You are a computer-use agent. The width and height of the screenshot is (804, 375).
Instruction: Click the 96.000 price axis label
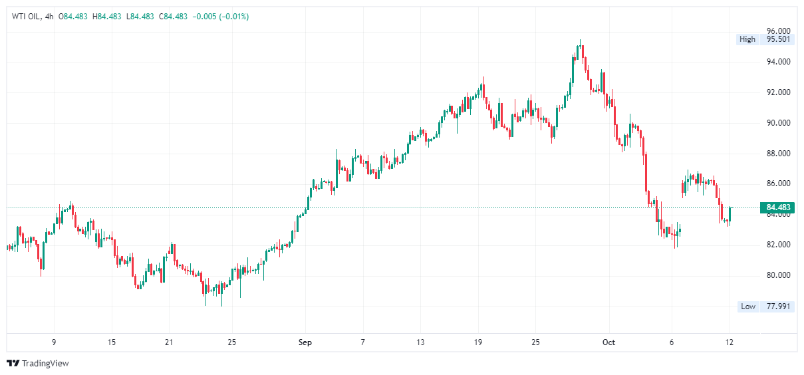click(778, 31)
